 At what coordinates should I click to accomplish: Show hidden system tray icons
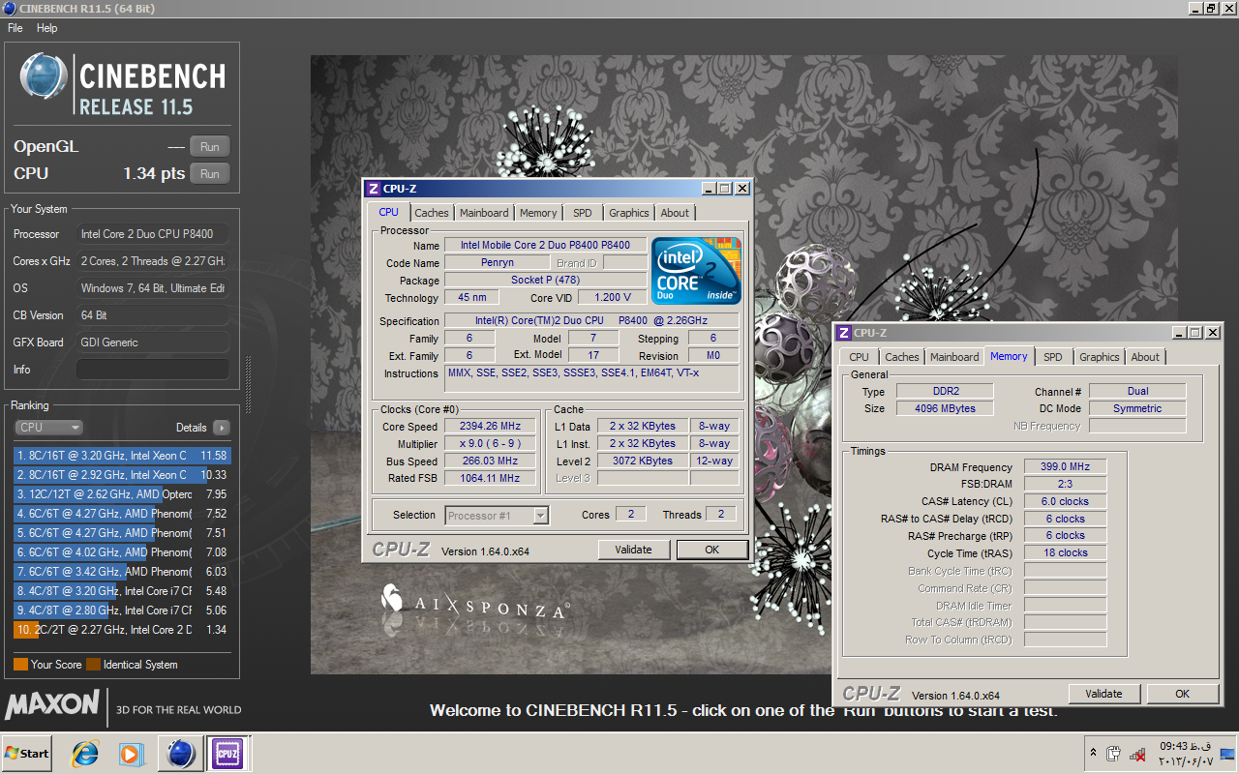(1093, 753)
